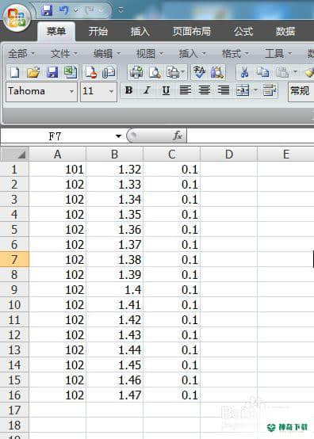Expand the 编辑 menu

point(107,53)
